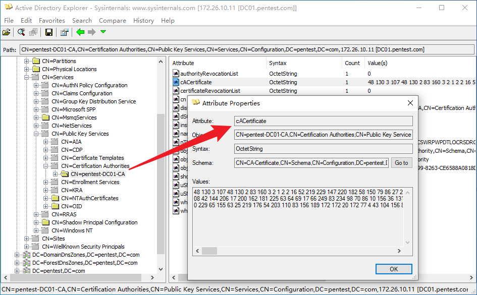Click the Attribute Properties dialog title icon
Screen dimensions: 477x295
(x=196, y=103)
